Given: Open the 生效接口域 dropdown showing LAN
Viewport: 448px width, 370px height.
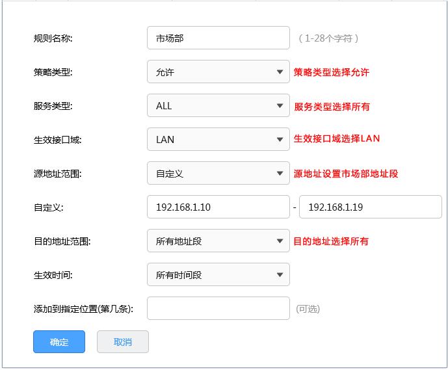Looking at the screenshot, I should click(218, 140).
